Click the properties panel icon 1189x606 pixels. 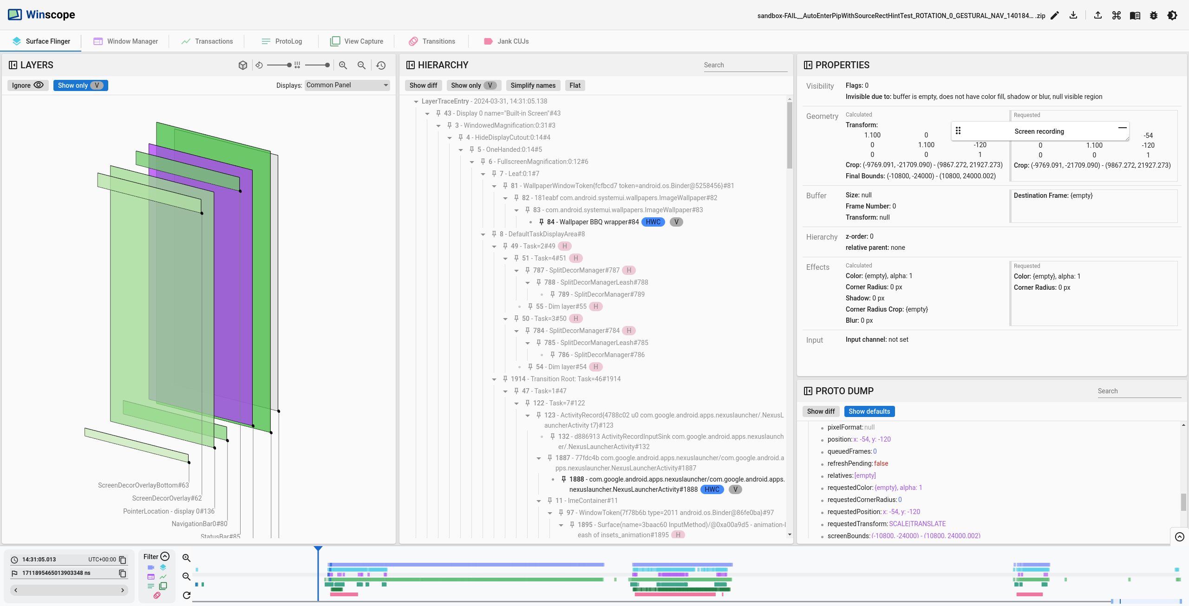[807, 65]
